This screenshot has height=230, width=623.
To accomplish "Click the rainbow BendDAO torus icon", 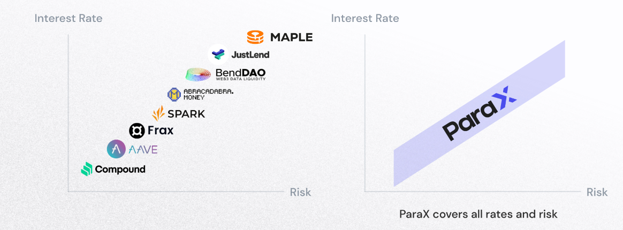I will coord(198,74).
